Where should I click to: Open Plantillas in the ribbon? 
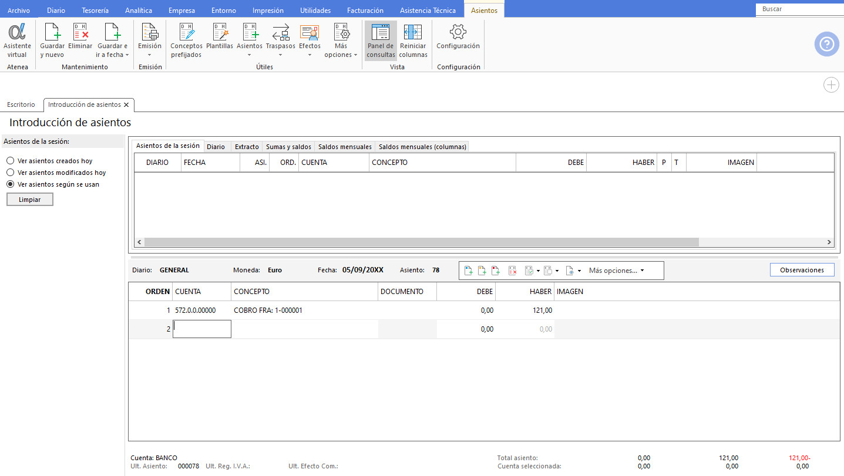pyautogui.click(x=220, y=36)
